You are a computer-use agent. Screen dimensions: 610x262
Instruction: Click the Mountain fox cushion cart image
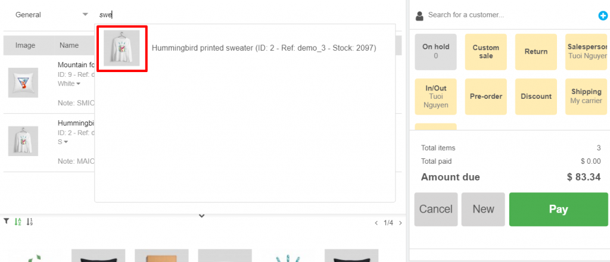23,83
